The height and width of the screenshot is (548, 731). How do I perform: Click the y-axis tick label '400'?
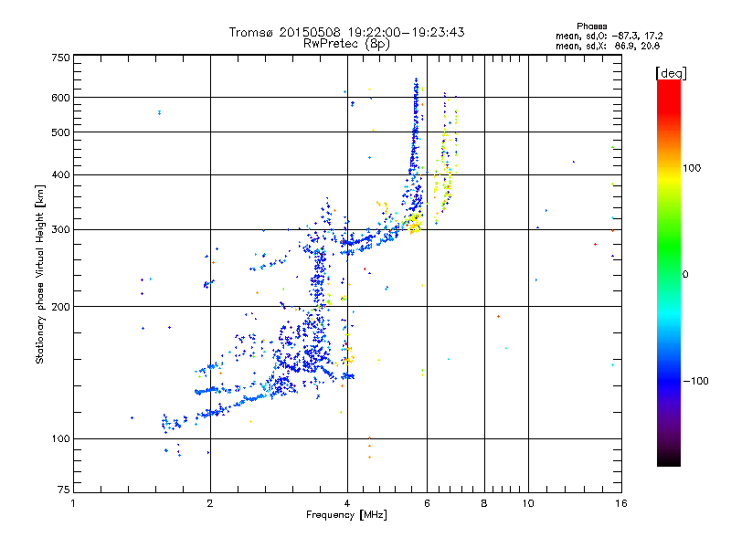click(61, 175)
